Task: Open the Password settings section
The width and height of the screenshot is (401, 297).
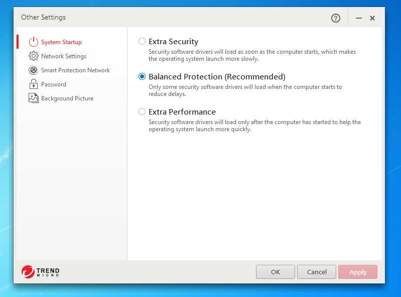Action: click(x=54, y=84)
